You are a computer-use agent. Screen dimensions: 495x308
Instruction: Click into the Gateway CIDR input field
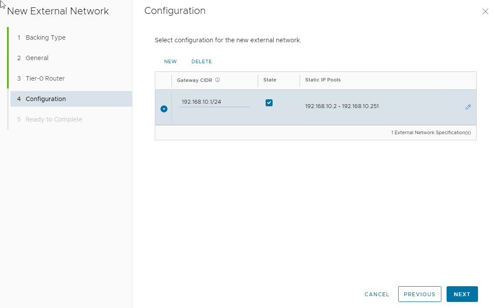214,102
